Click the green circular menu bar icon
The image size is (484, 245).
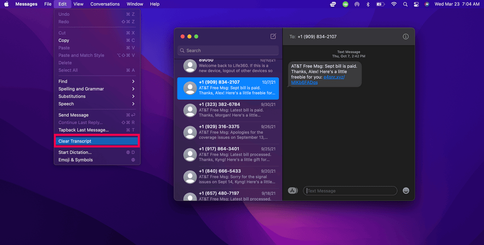[346, 4]
